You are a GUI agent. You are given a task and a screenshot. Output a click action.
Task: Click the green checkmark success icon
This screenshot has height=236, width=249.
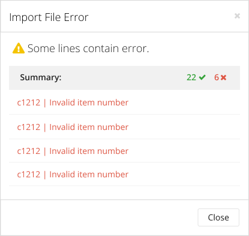pyautogui.click(x=202, y=77)
